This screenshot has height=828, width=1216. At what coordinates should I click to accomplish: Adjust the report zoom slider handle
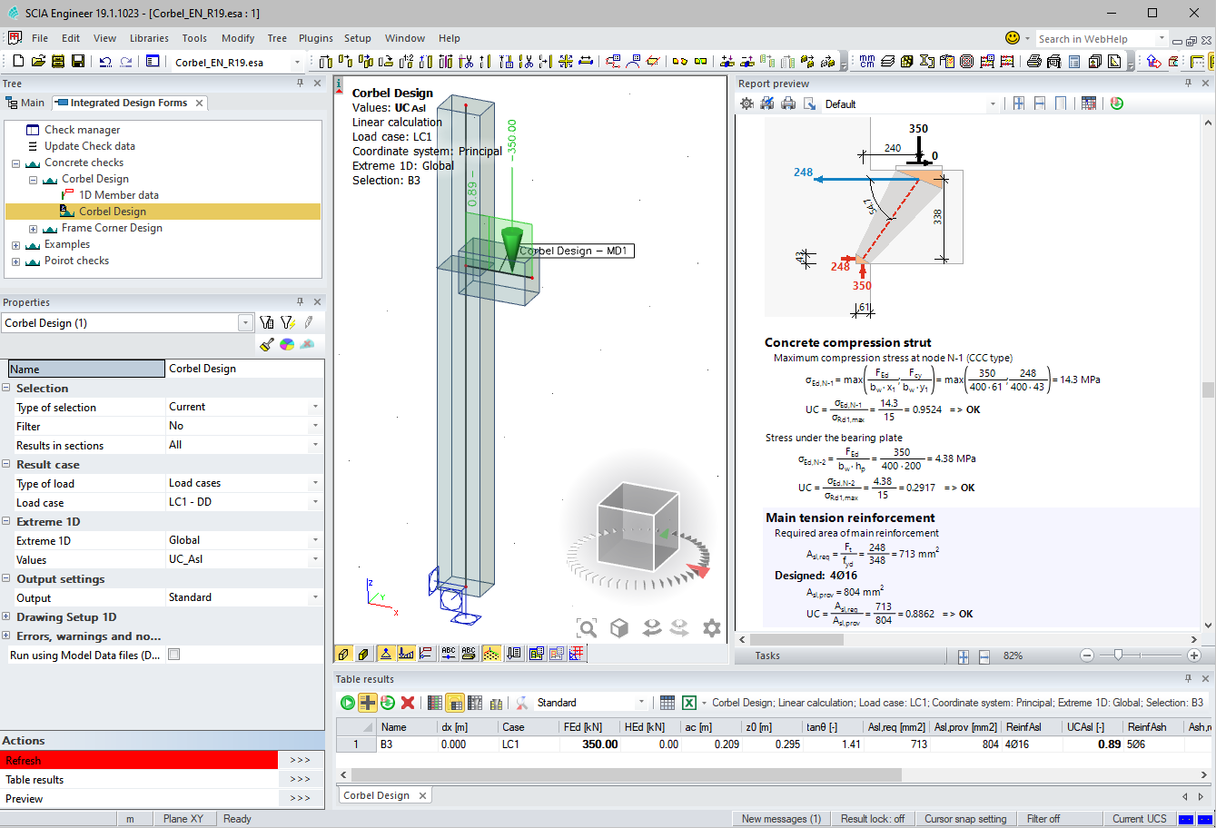pos(1118,655)
